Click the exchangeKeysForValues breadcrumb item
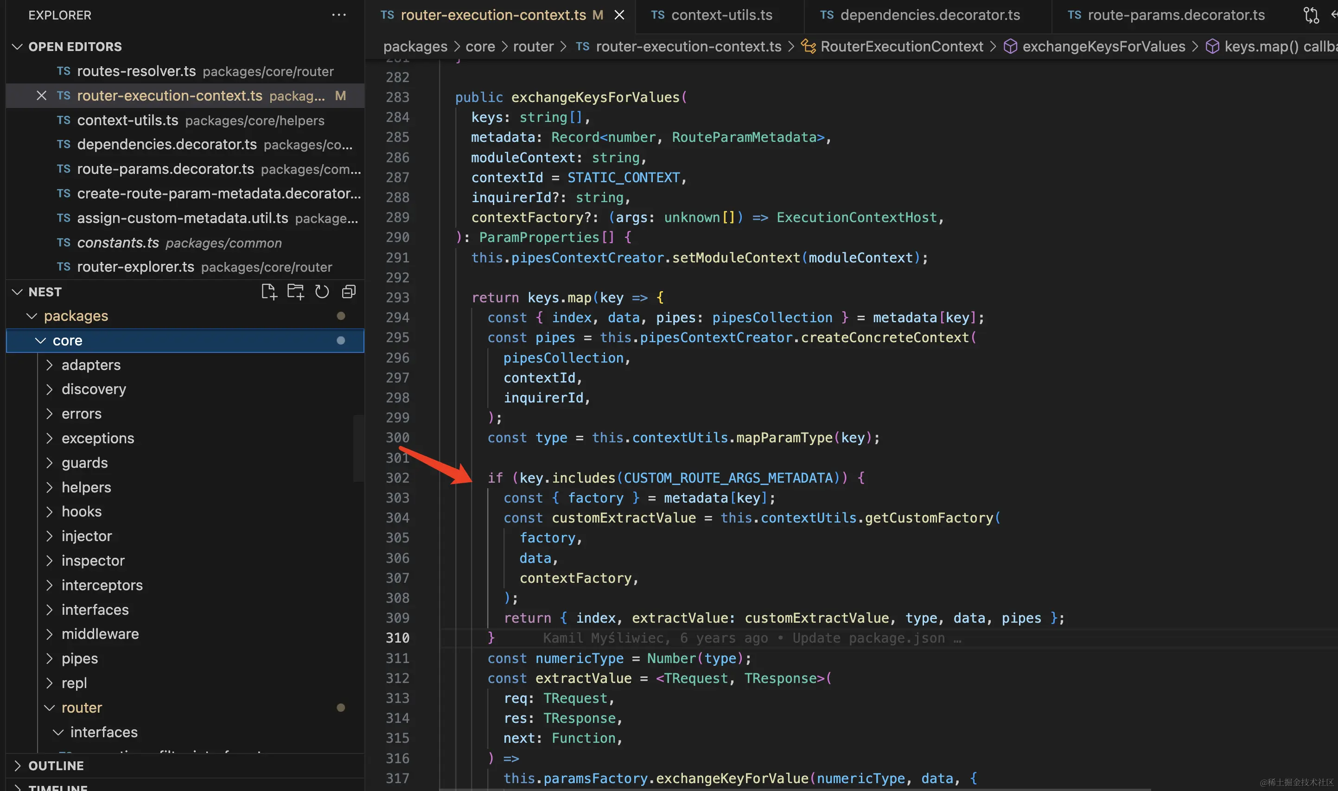1338x791 pixels. (x=1103, y=46)
